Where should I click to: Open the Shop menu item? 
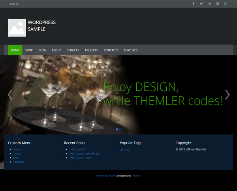click(x=29, y=50)
